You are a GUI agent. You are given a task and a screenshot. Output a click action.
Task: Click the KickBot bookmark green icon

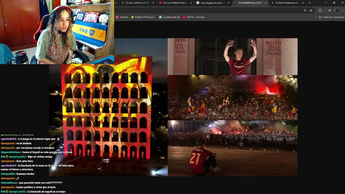(x=133, y=17)
